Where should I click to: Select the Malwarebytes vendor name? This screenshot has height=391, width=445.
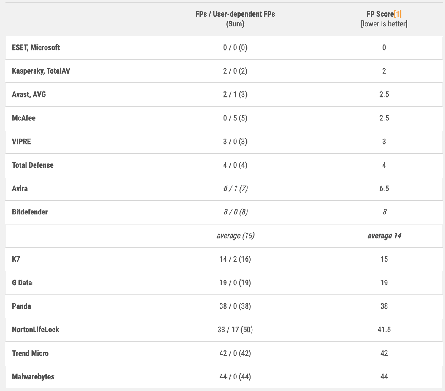[33, 377]
